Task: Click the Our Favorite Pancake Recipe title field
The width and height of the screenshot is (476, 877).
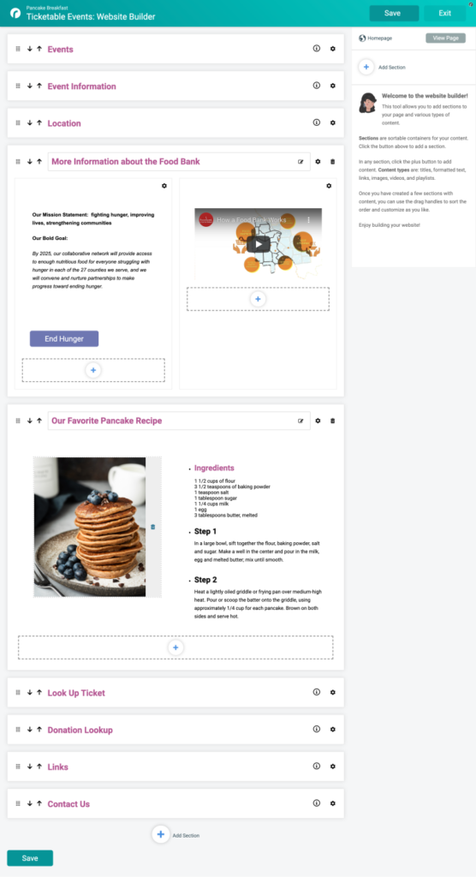Action: pos(179,421)
